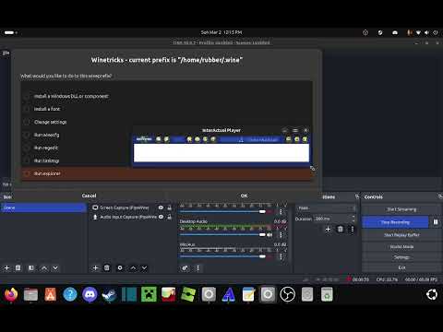Open Steam from the dock
The image size is (443, 332).
pyautogui.click(x=110, y=294)
